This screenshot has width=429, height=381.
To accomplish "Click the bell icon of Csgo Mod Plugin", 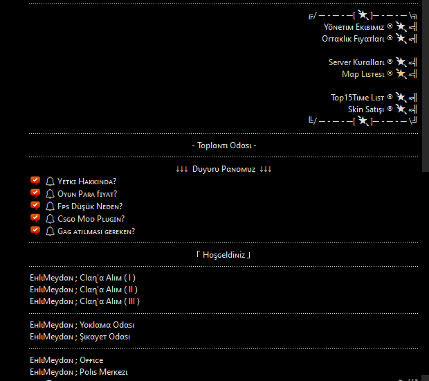I will point(50,219).
